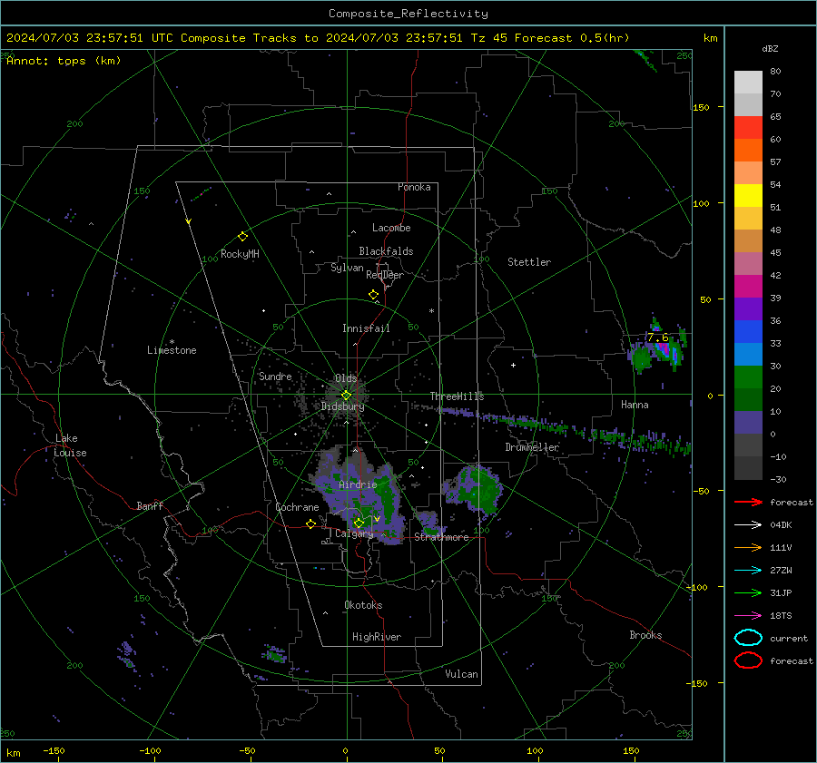Click the Airdrie city label
The height and width of the screenshot is (763, 817).
[358, 484]
